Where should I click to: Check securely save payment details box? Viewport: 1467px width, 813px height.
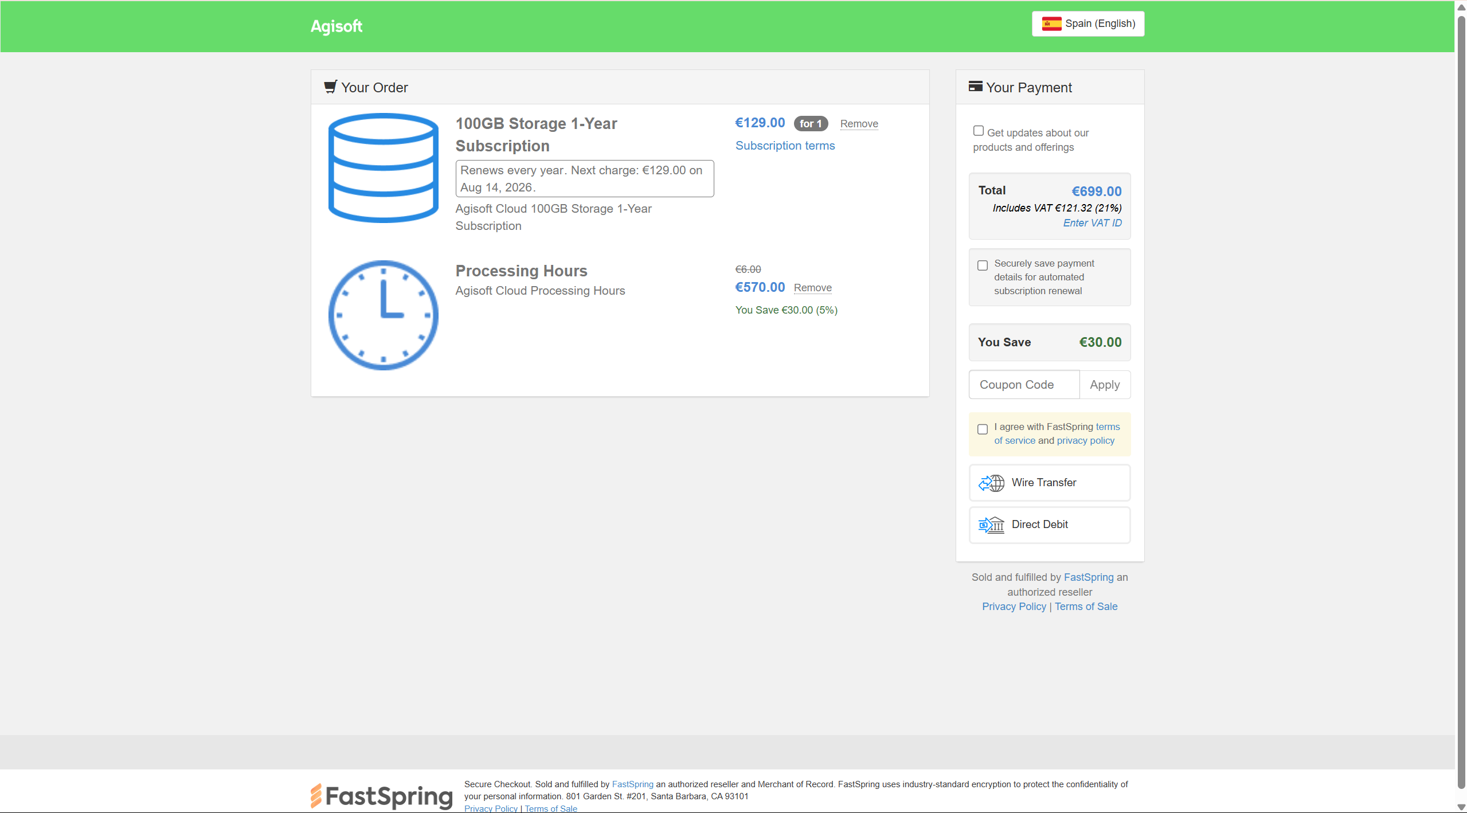(982, 265)
